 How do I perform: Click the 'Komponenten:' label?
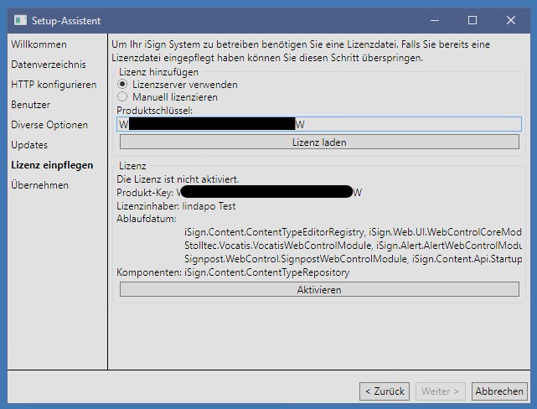tap(149, 272)
